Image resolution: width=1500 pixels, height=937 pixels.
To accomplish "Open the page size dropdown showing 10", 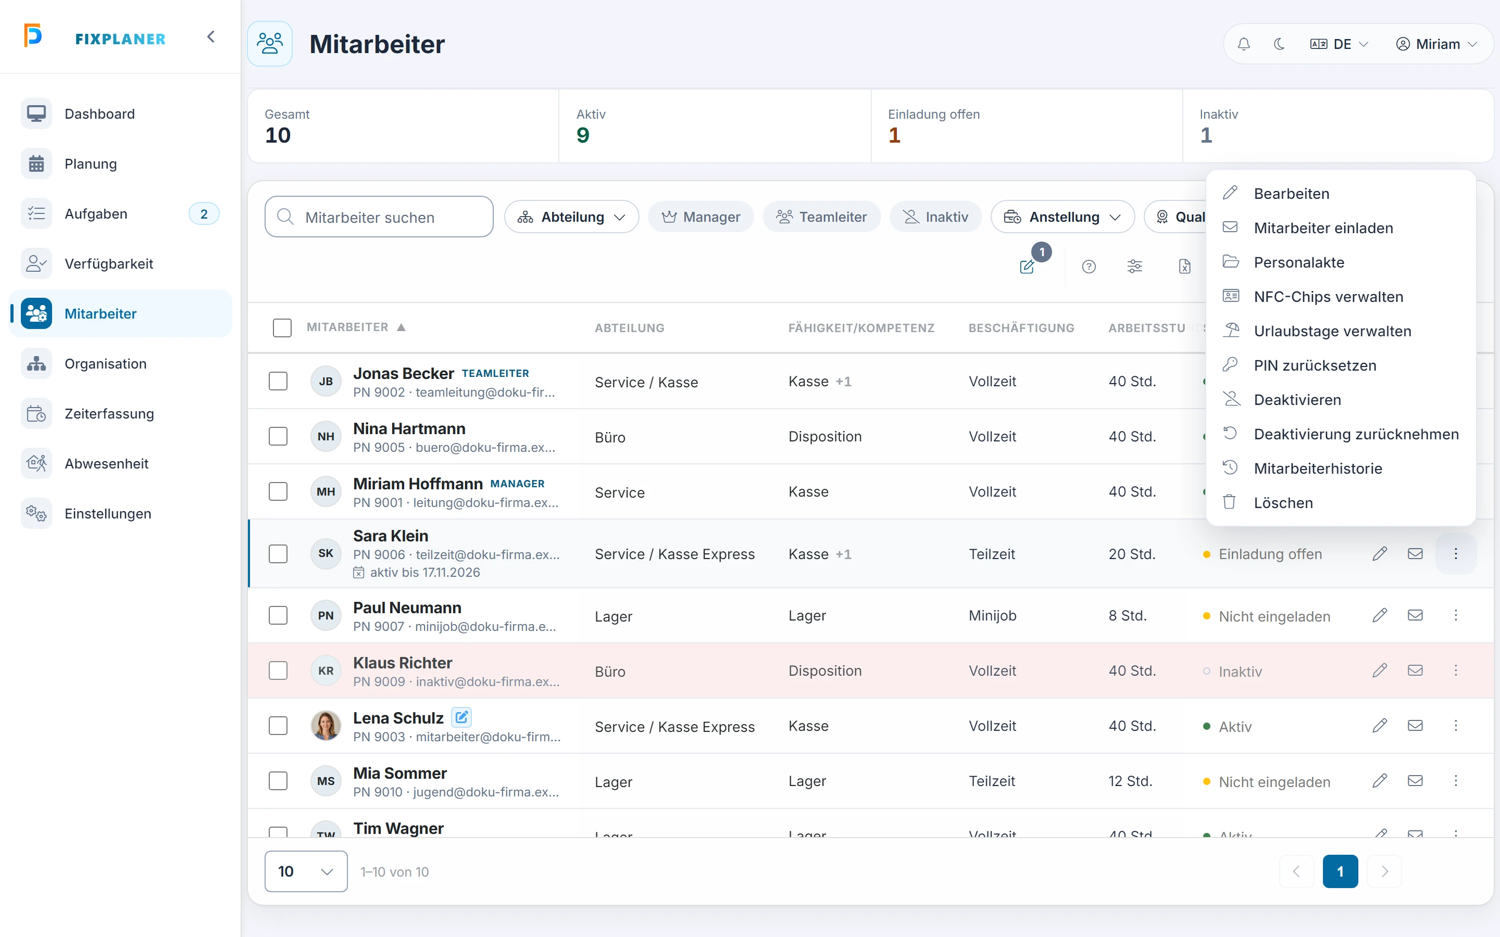I will (306, 871).
